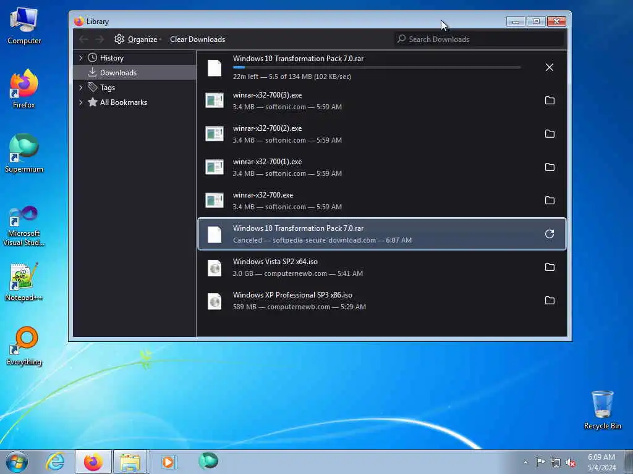
Task: Focus the Search Downloads field
Action: click(x=479, y=39)
